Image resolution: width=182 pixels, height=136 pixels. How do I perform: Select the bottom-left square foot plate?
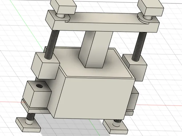pyautogui.click(x=28, y=125)
